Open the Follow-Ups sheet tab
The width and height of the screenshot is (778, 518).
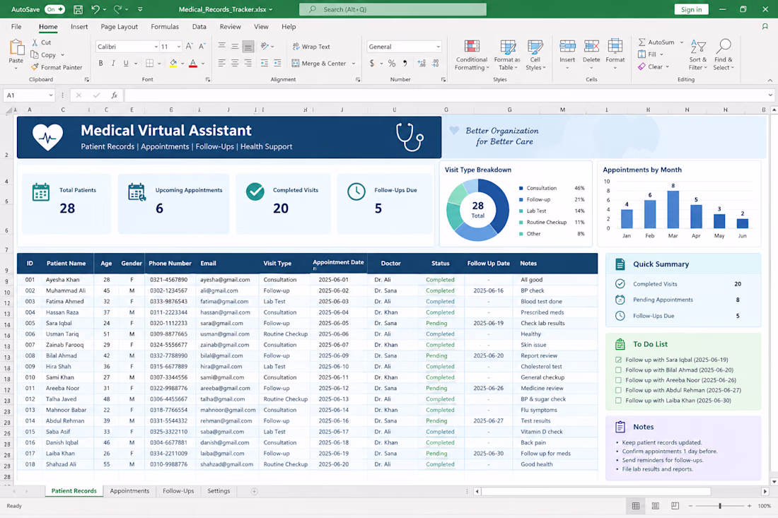click(178, 490)
